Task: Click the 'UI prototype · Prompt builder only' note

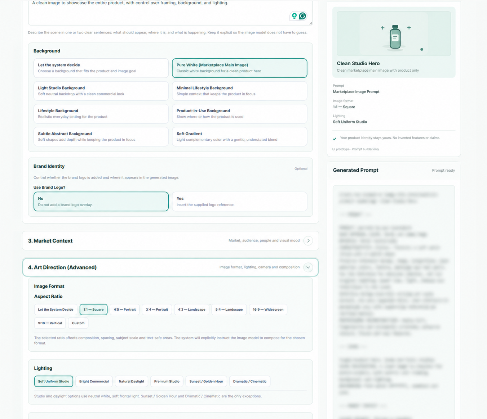Action: 355,149
